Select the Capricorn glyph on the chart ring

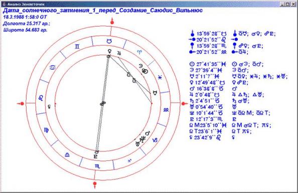[x=155, y=140]
